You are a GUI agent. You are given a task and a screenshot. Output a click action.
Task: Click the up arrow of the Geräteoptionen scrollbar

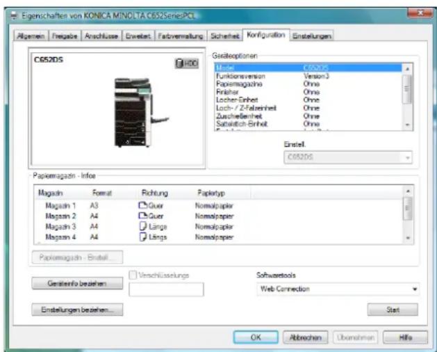(407, 69)
